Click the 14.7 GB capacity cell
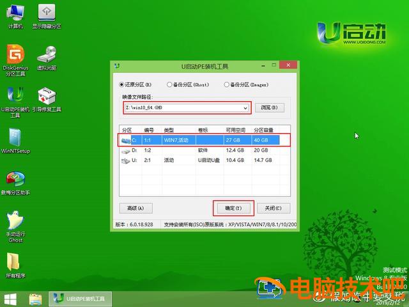This screenshot has height=307, width=409. (x=263, y=161)
